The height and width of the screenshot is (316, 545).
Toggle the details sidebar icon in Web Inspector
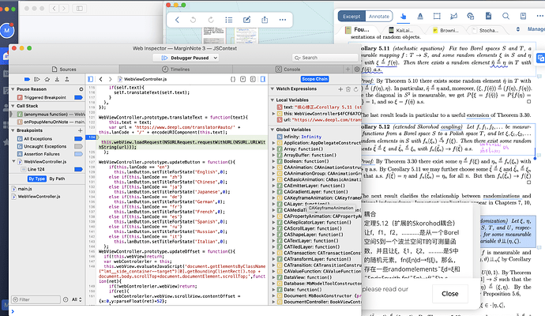tap(263, 79)
